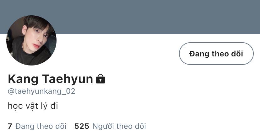Click the follower count number 525
Image resolution: width=260 pixels, height=136 pixels.
pos(82,126)
